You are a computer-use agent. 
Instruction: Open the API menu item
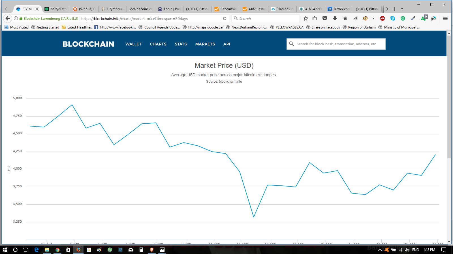point(226,44)
